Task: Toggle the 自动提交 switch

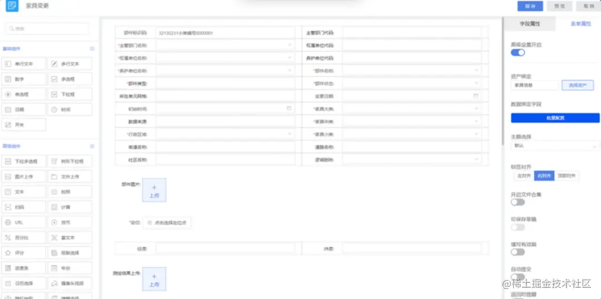Action: (x=518, y=276)
